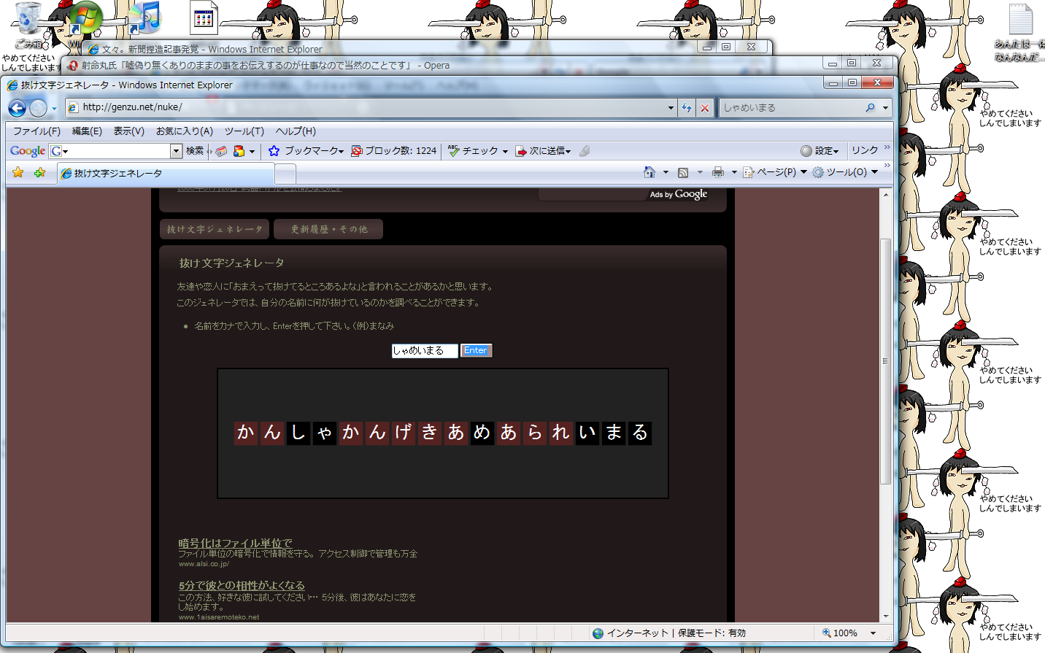Viewport: 1045px width, 653px height.
Task: Open the Google Toolbar 設定 settings menu
Action: click(820, 151)
